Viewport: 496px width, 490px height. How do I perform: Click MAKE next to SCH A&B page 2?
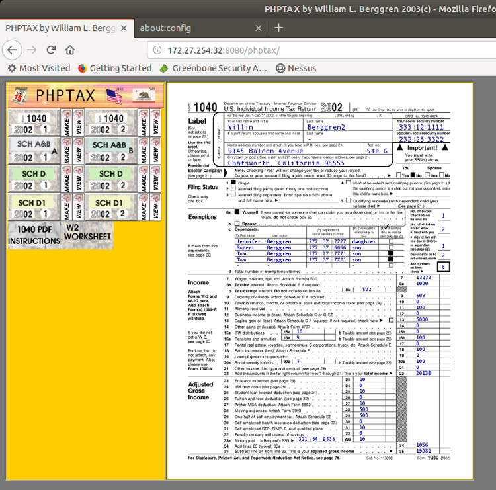coord(144,151)
